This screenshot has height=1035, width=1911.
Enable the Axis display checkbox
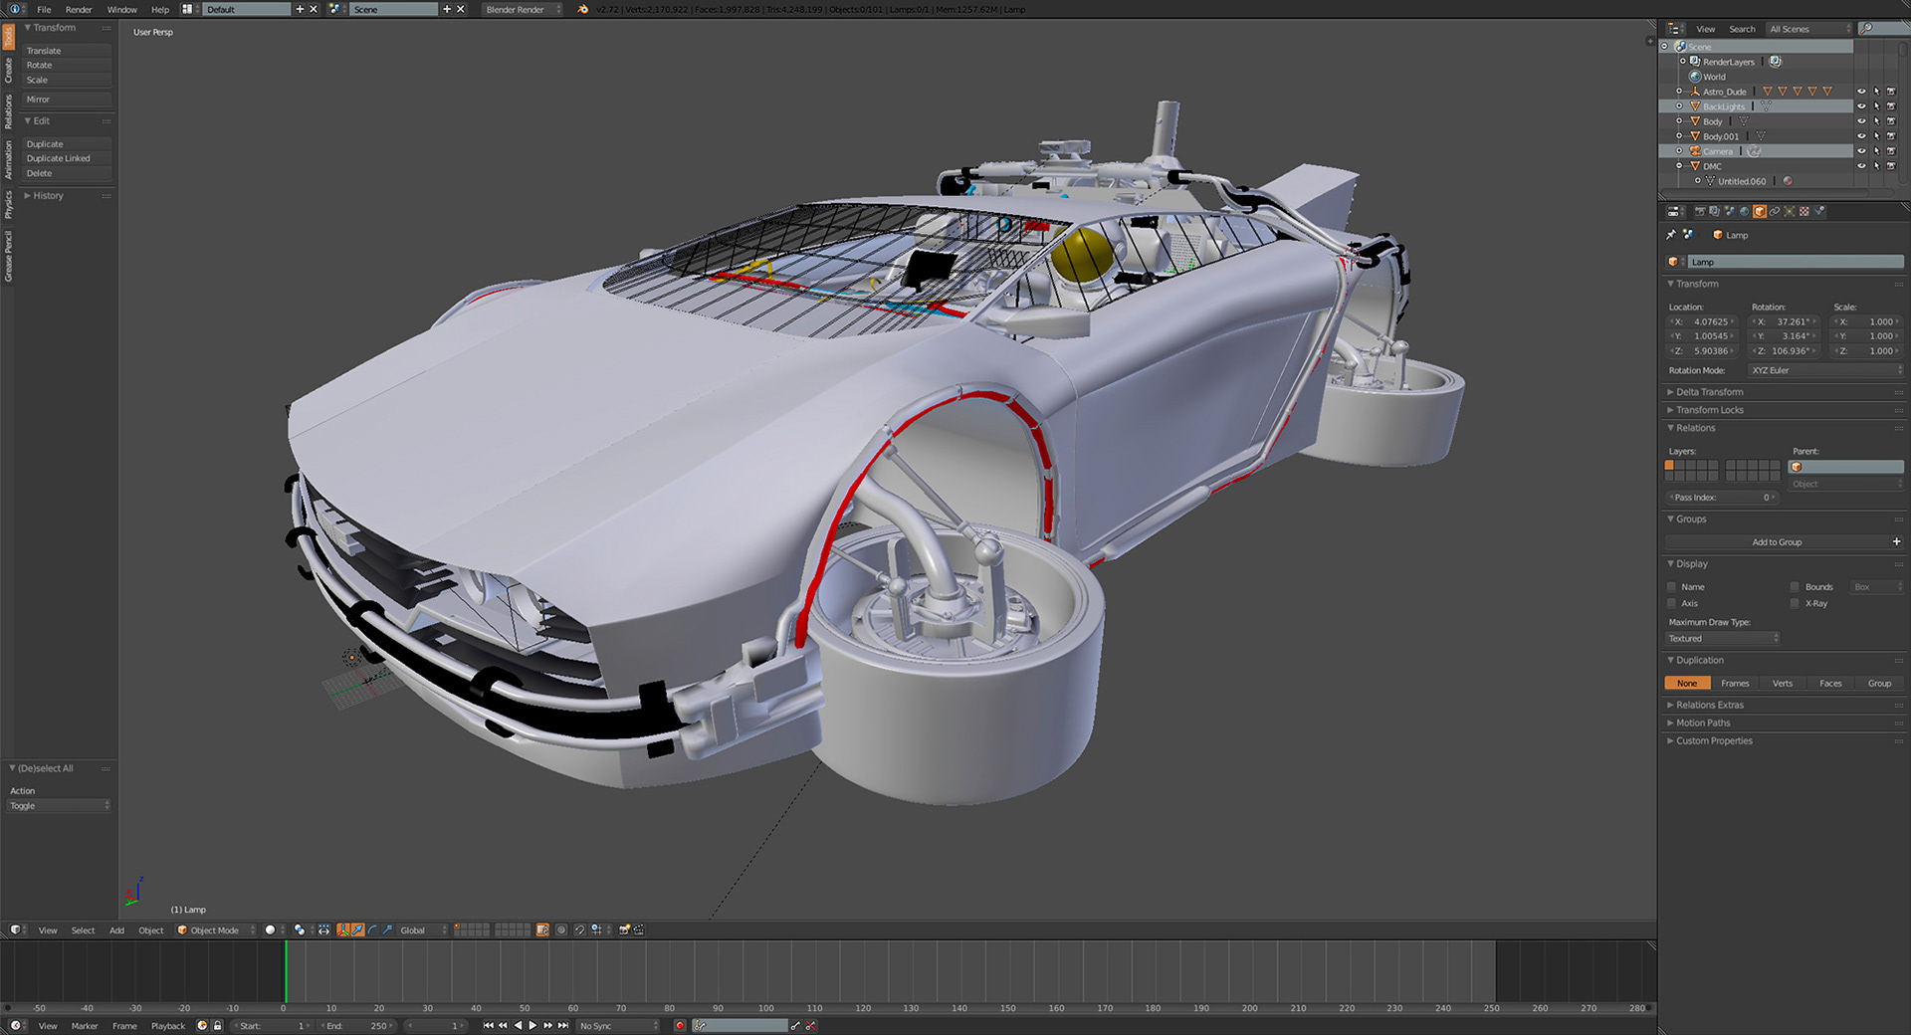coord(1671,603)
